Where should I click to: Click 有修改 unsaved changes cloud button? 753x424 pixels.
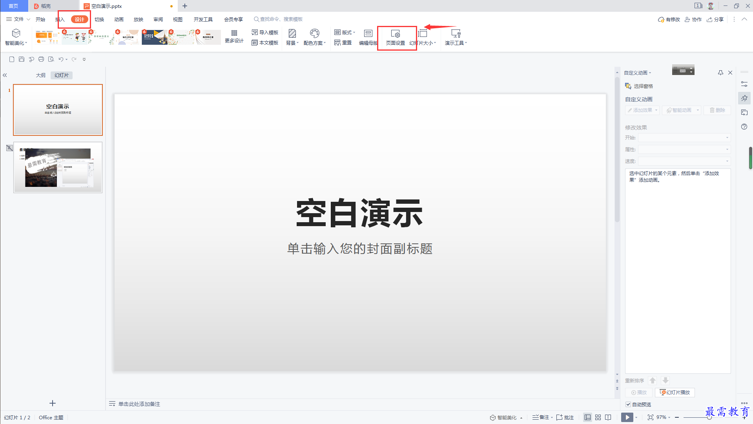pos(669,19)
